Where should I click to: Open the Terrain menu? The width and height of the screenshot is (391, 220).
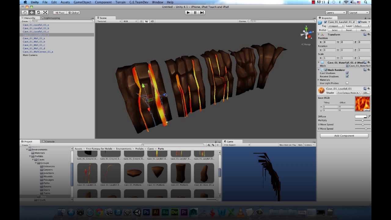[120, 2]
